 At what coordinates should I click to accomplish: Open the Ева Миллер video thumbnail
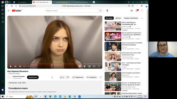pyautogui.click(x=113, y=36)
